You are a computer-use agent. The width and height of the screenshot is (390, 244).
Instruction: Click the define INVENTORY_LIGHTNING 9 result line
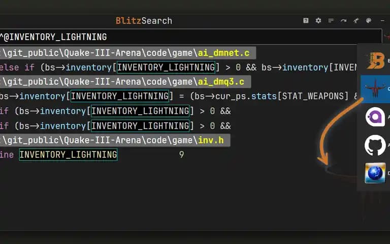click(92, 155)
